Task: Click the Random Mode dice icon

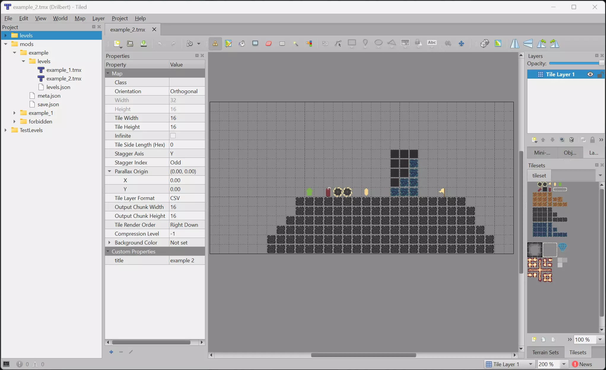Action: (x=485, y=44)
